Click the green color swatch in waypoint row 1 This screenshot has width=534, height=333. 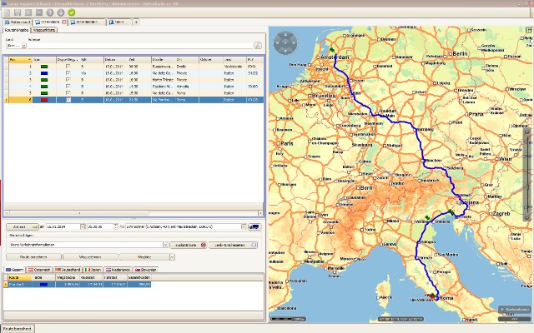44,67
